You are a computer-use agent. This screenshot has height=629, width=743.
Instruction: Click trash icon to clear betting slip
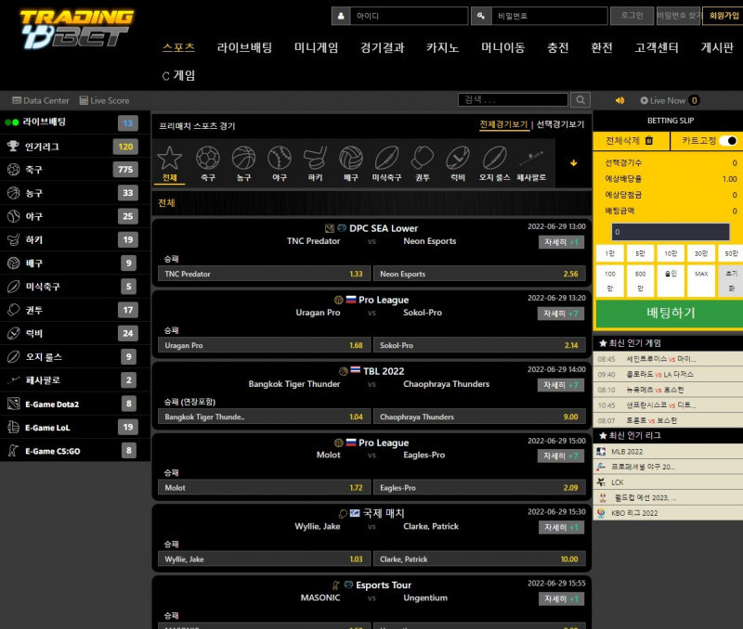(x=649, y=141)
